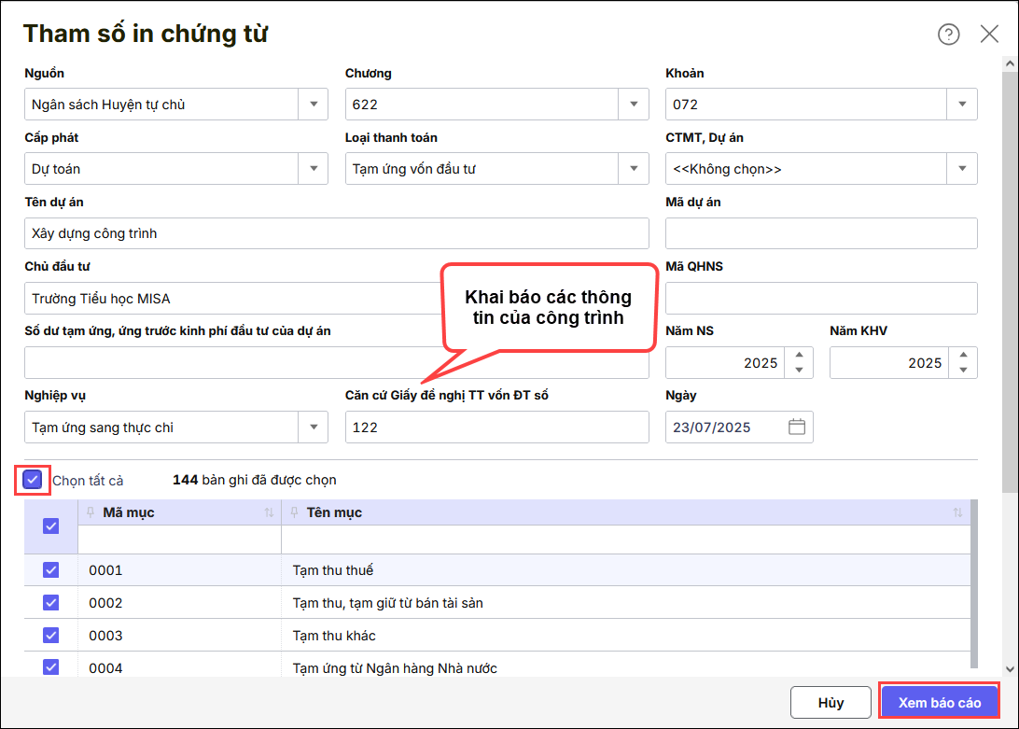
Task: Click the Căn cứ Giấy đề nghị field 122
Action: tap(497, 428)
